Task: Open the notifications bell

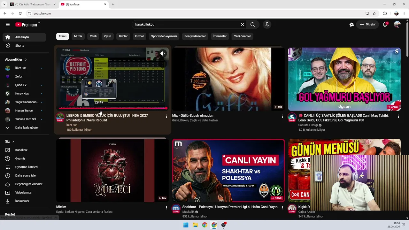Action: coord(385,25)
